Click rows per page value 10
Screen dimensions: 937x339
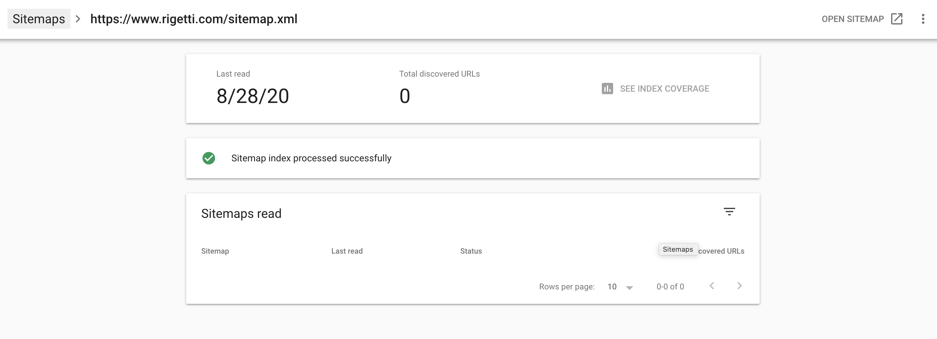point(612,287)
